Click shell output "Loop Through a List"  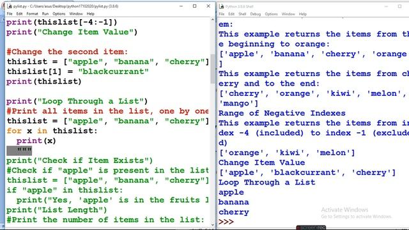(x=267, y=182)
